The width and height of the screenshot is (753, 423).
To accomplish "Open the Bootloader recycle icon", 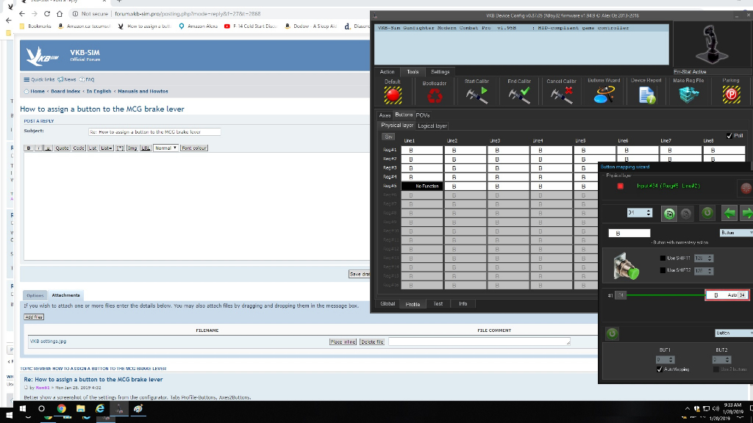I will pyautogui.click(x=435, y=96).
